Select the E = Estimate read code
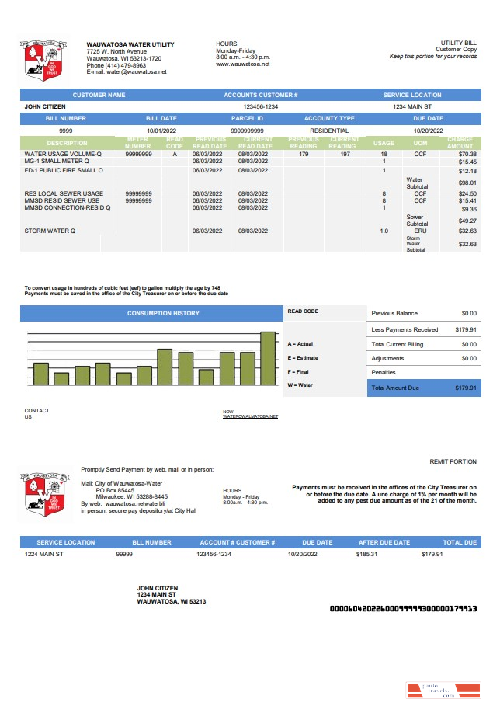 (303, 357)
